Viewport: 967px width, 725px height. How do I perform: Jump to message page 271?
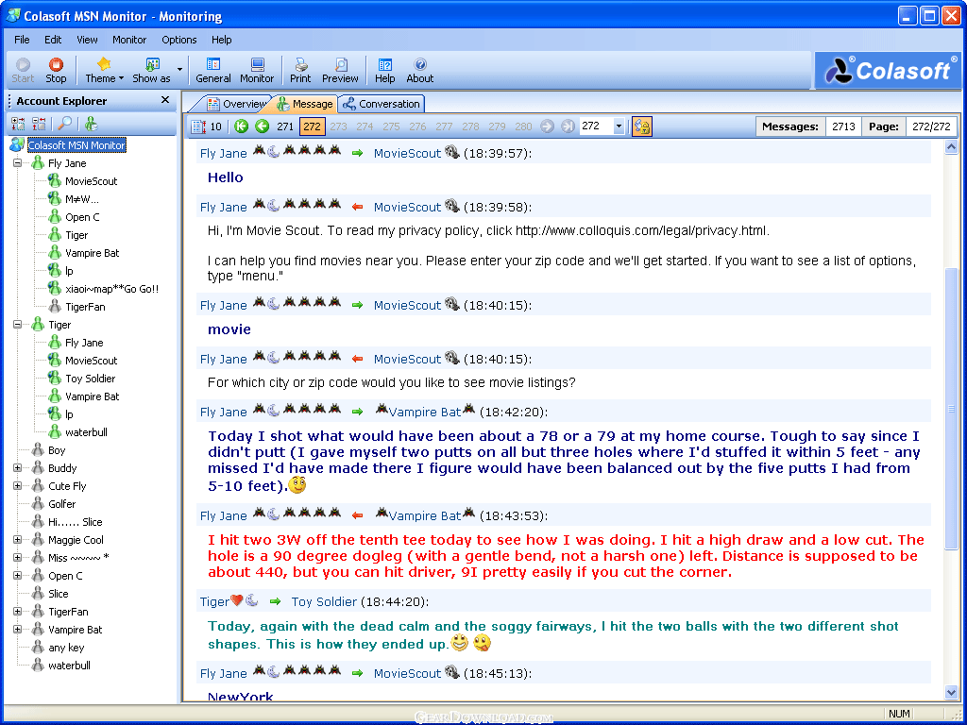coord(285,126)
